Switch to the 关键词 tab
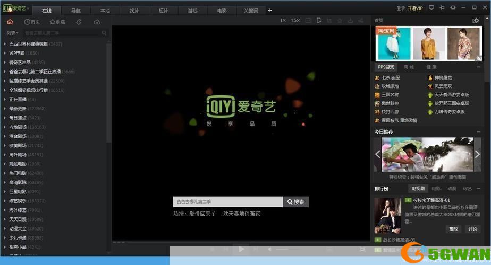Image resolution: width=491 pixels, height=265 pixels. pyautogui.click(x=251, y=11)
